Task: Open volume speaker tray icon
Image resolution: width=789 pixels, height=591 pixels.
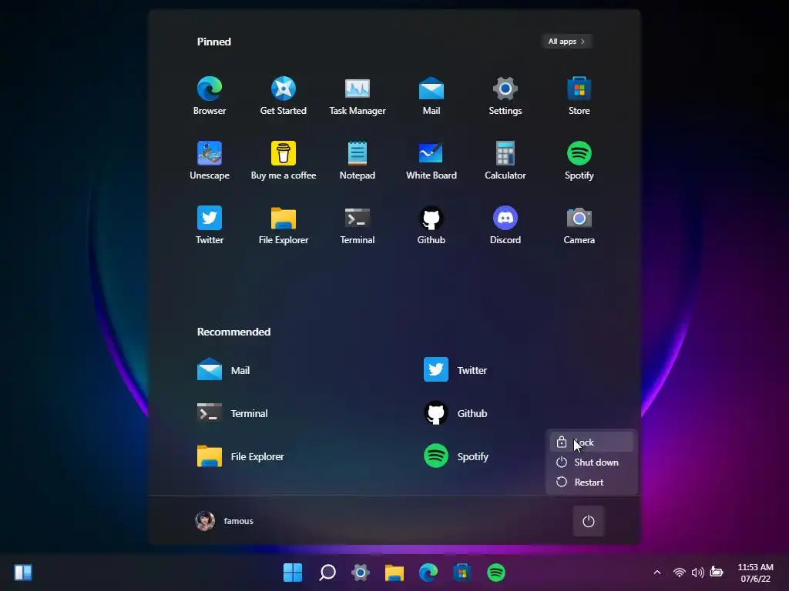Action: click(x=697, y=573)
